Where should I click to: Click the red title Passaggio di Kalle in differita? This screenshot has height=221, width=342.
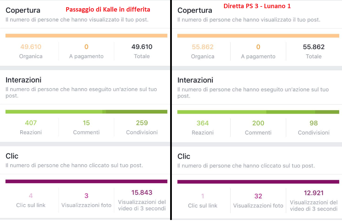108,10
